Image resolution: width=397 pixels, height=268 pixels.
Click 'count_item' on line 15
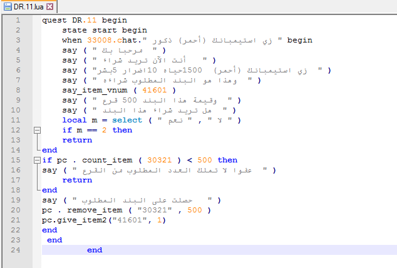(107, 161)
